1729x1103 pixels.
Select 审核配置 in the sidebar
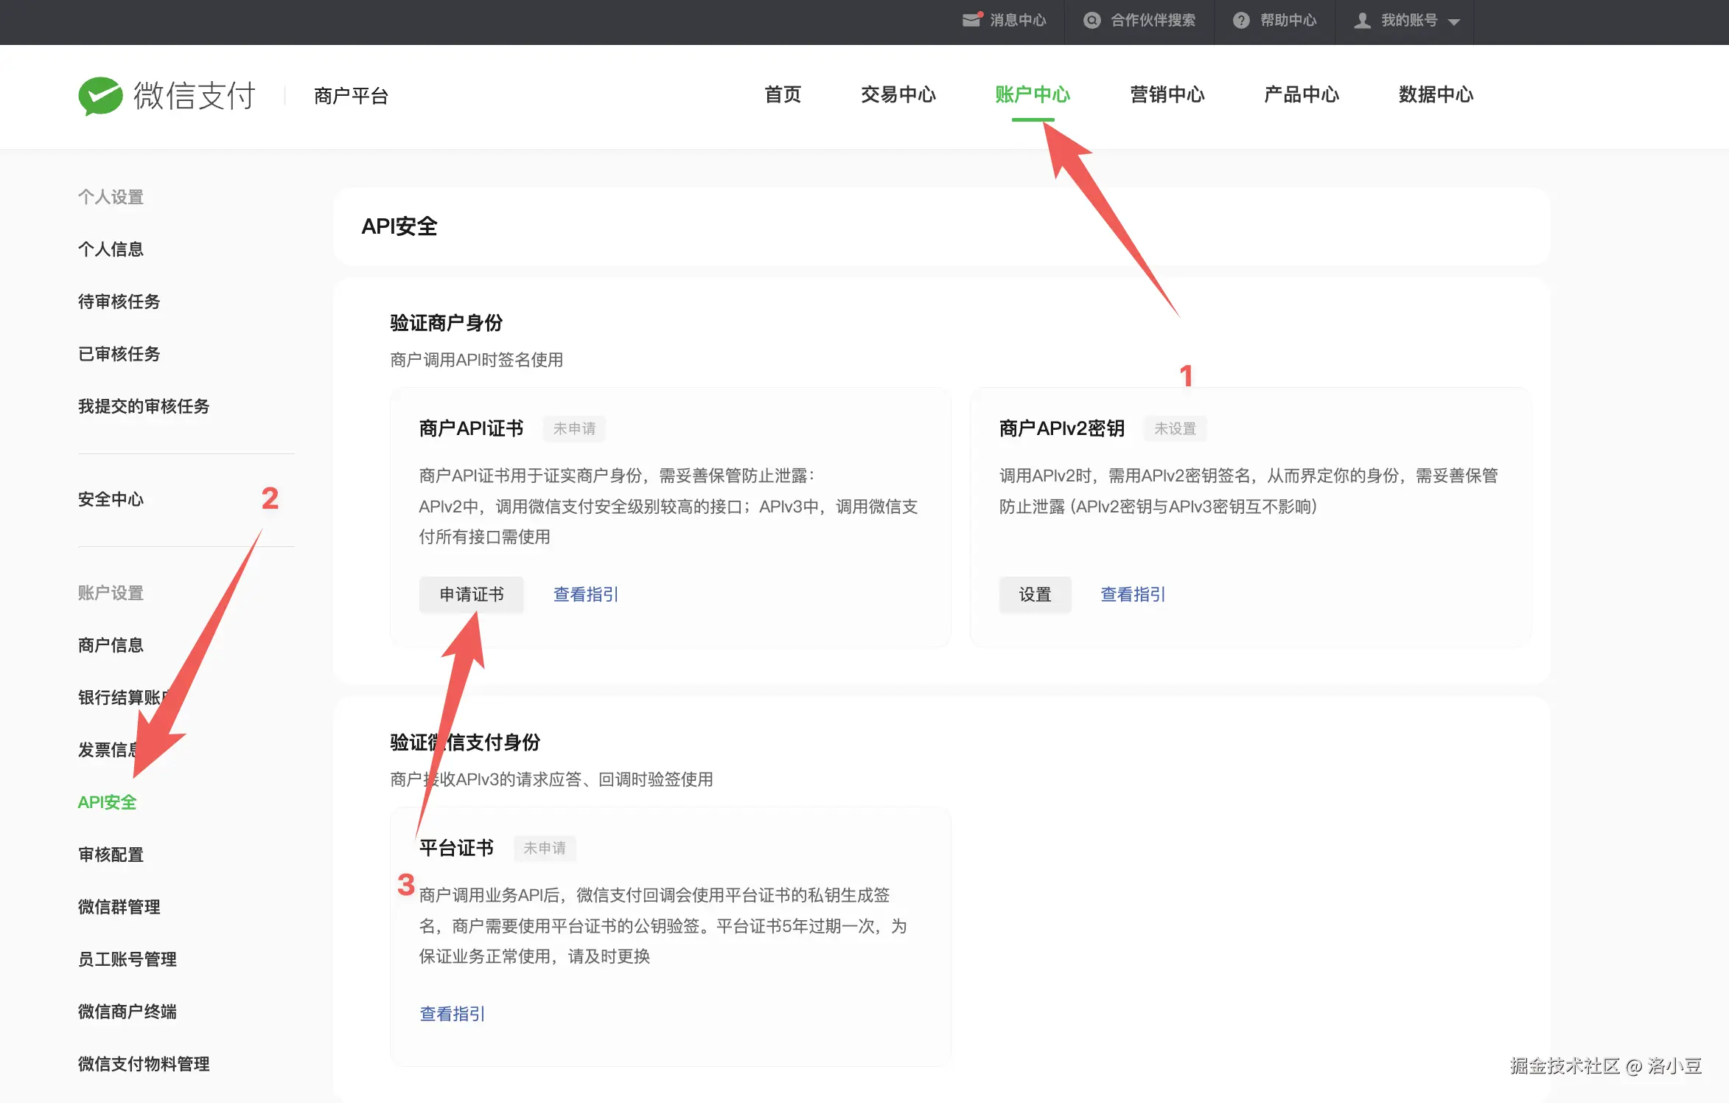point(111,855)
